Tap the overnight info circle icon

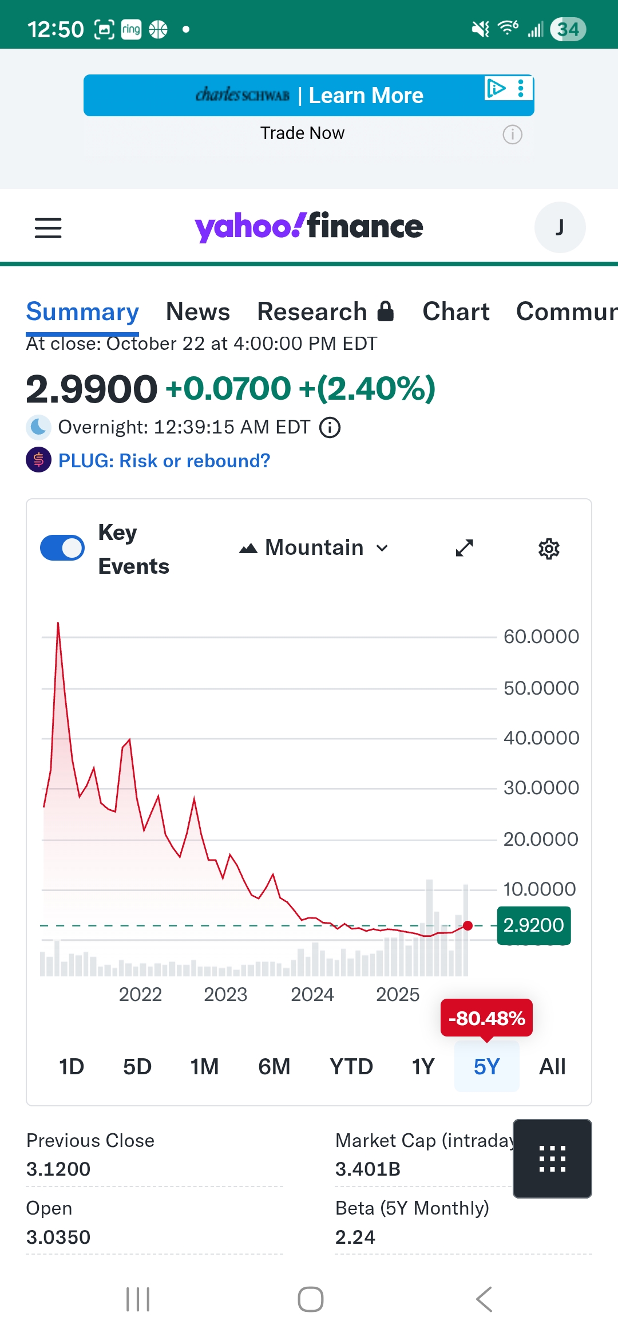tap(330, 427)
